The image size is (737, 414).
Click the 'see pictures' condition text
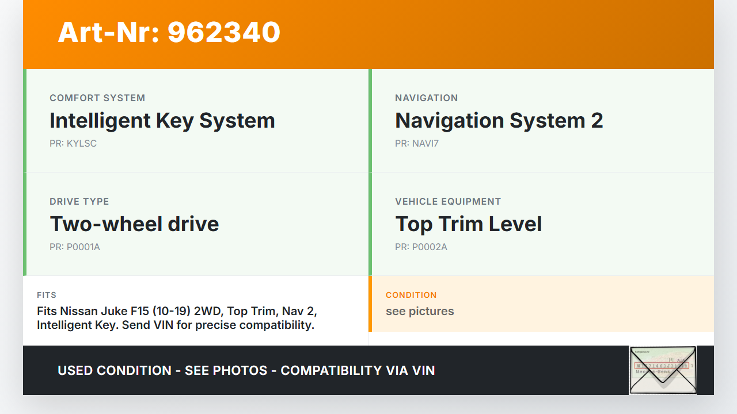tap(420, 312)
